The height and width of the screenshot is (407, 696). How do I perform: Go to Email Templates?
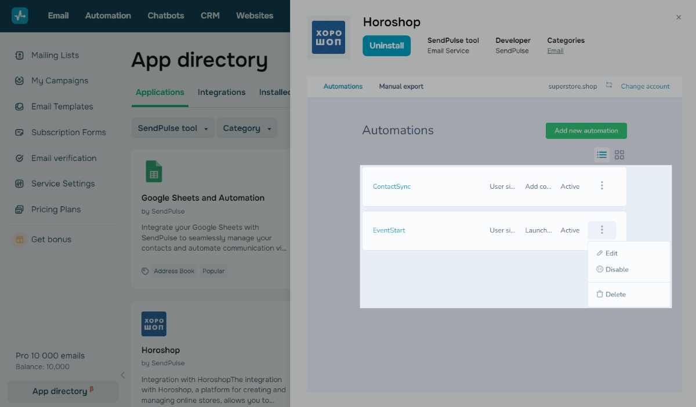point(62,107)
